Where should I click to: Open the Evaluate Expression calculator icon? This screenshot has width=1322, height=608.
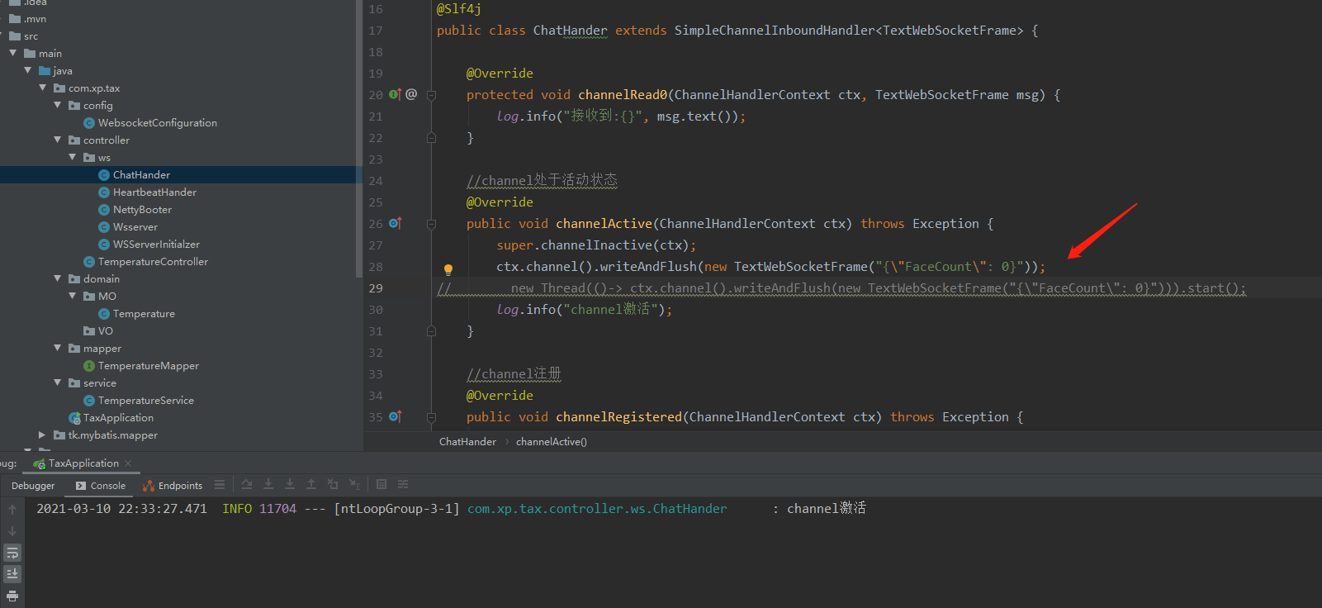(x=381, y=485)
